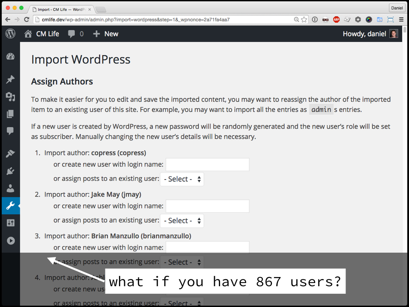Click the Import WordPress heading

[x=81, y=59]
